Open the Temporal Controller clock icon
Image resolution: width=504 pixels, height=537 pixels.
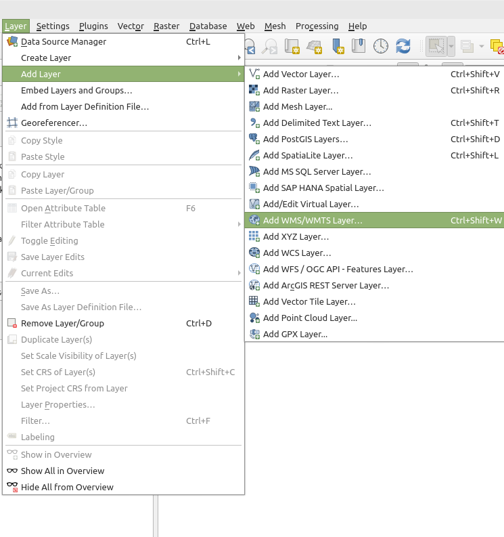[x=381, y=46]
